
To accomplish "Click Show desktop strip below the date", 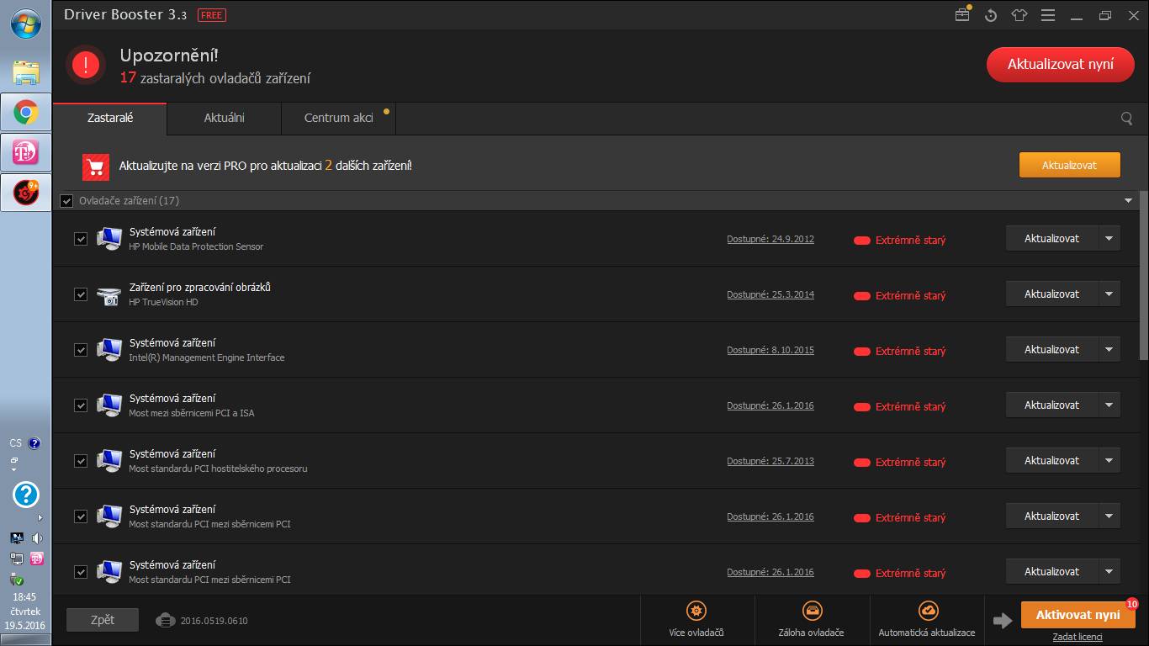I will (26, 639).
